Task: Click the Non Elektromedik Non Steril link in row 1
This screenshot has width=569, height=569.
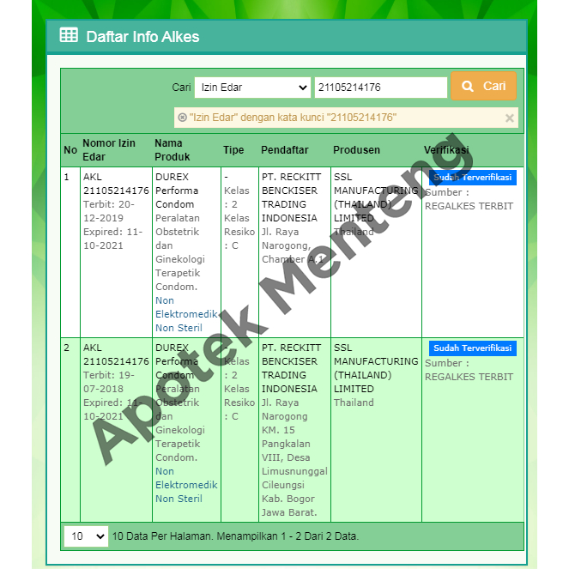Action: tap(186, 314)
